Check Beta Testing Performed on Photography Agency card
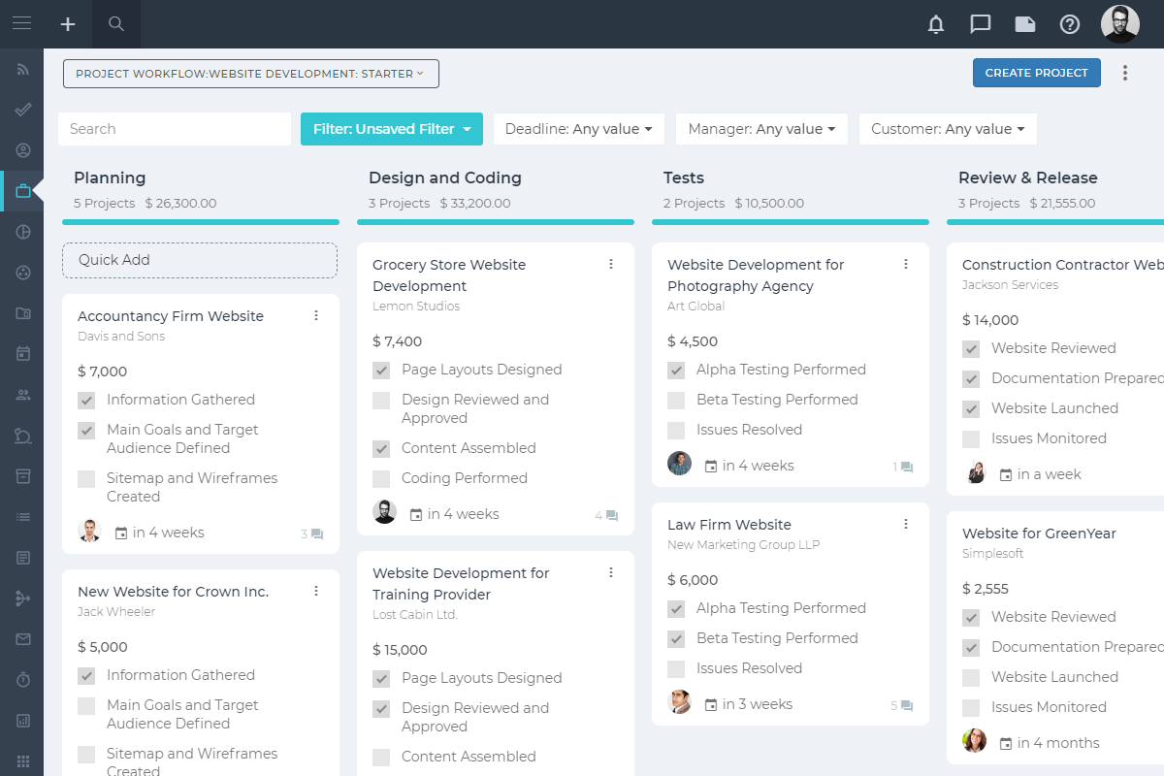The image size is (1164, 776). 676,400
